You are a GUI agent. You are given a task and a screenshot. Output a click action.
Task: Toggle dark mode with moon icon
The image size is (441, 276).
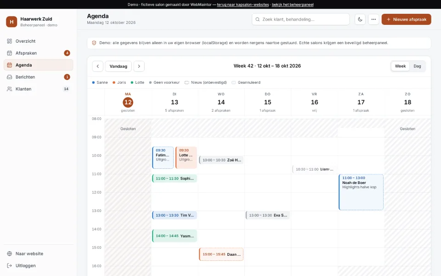[x=360, y=19]
